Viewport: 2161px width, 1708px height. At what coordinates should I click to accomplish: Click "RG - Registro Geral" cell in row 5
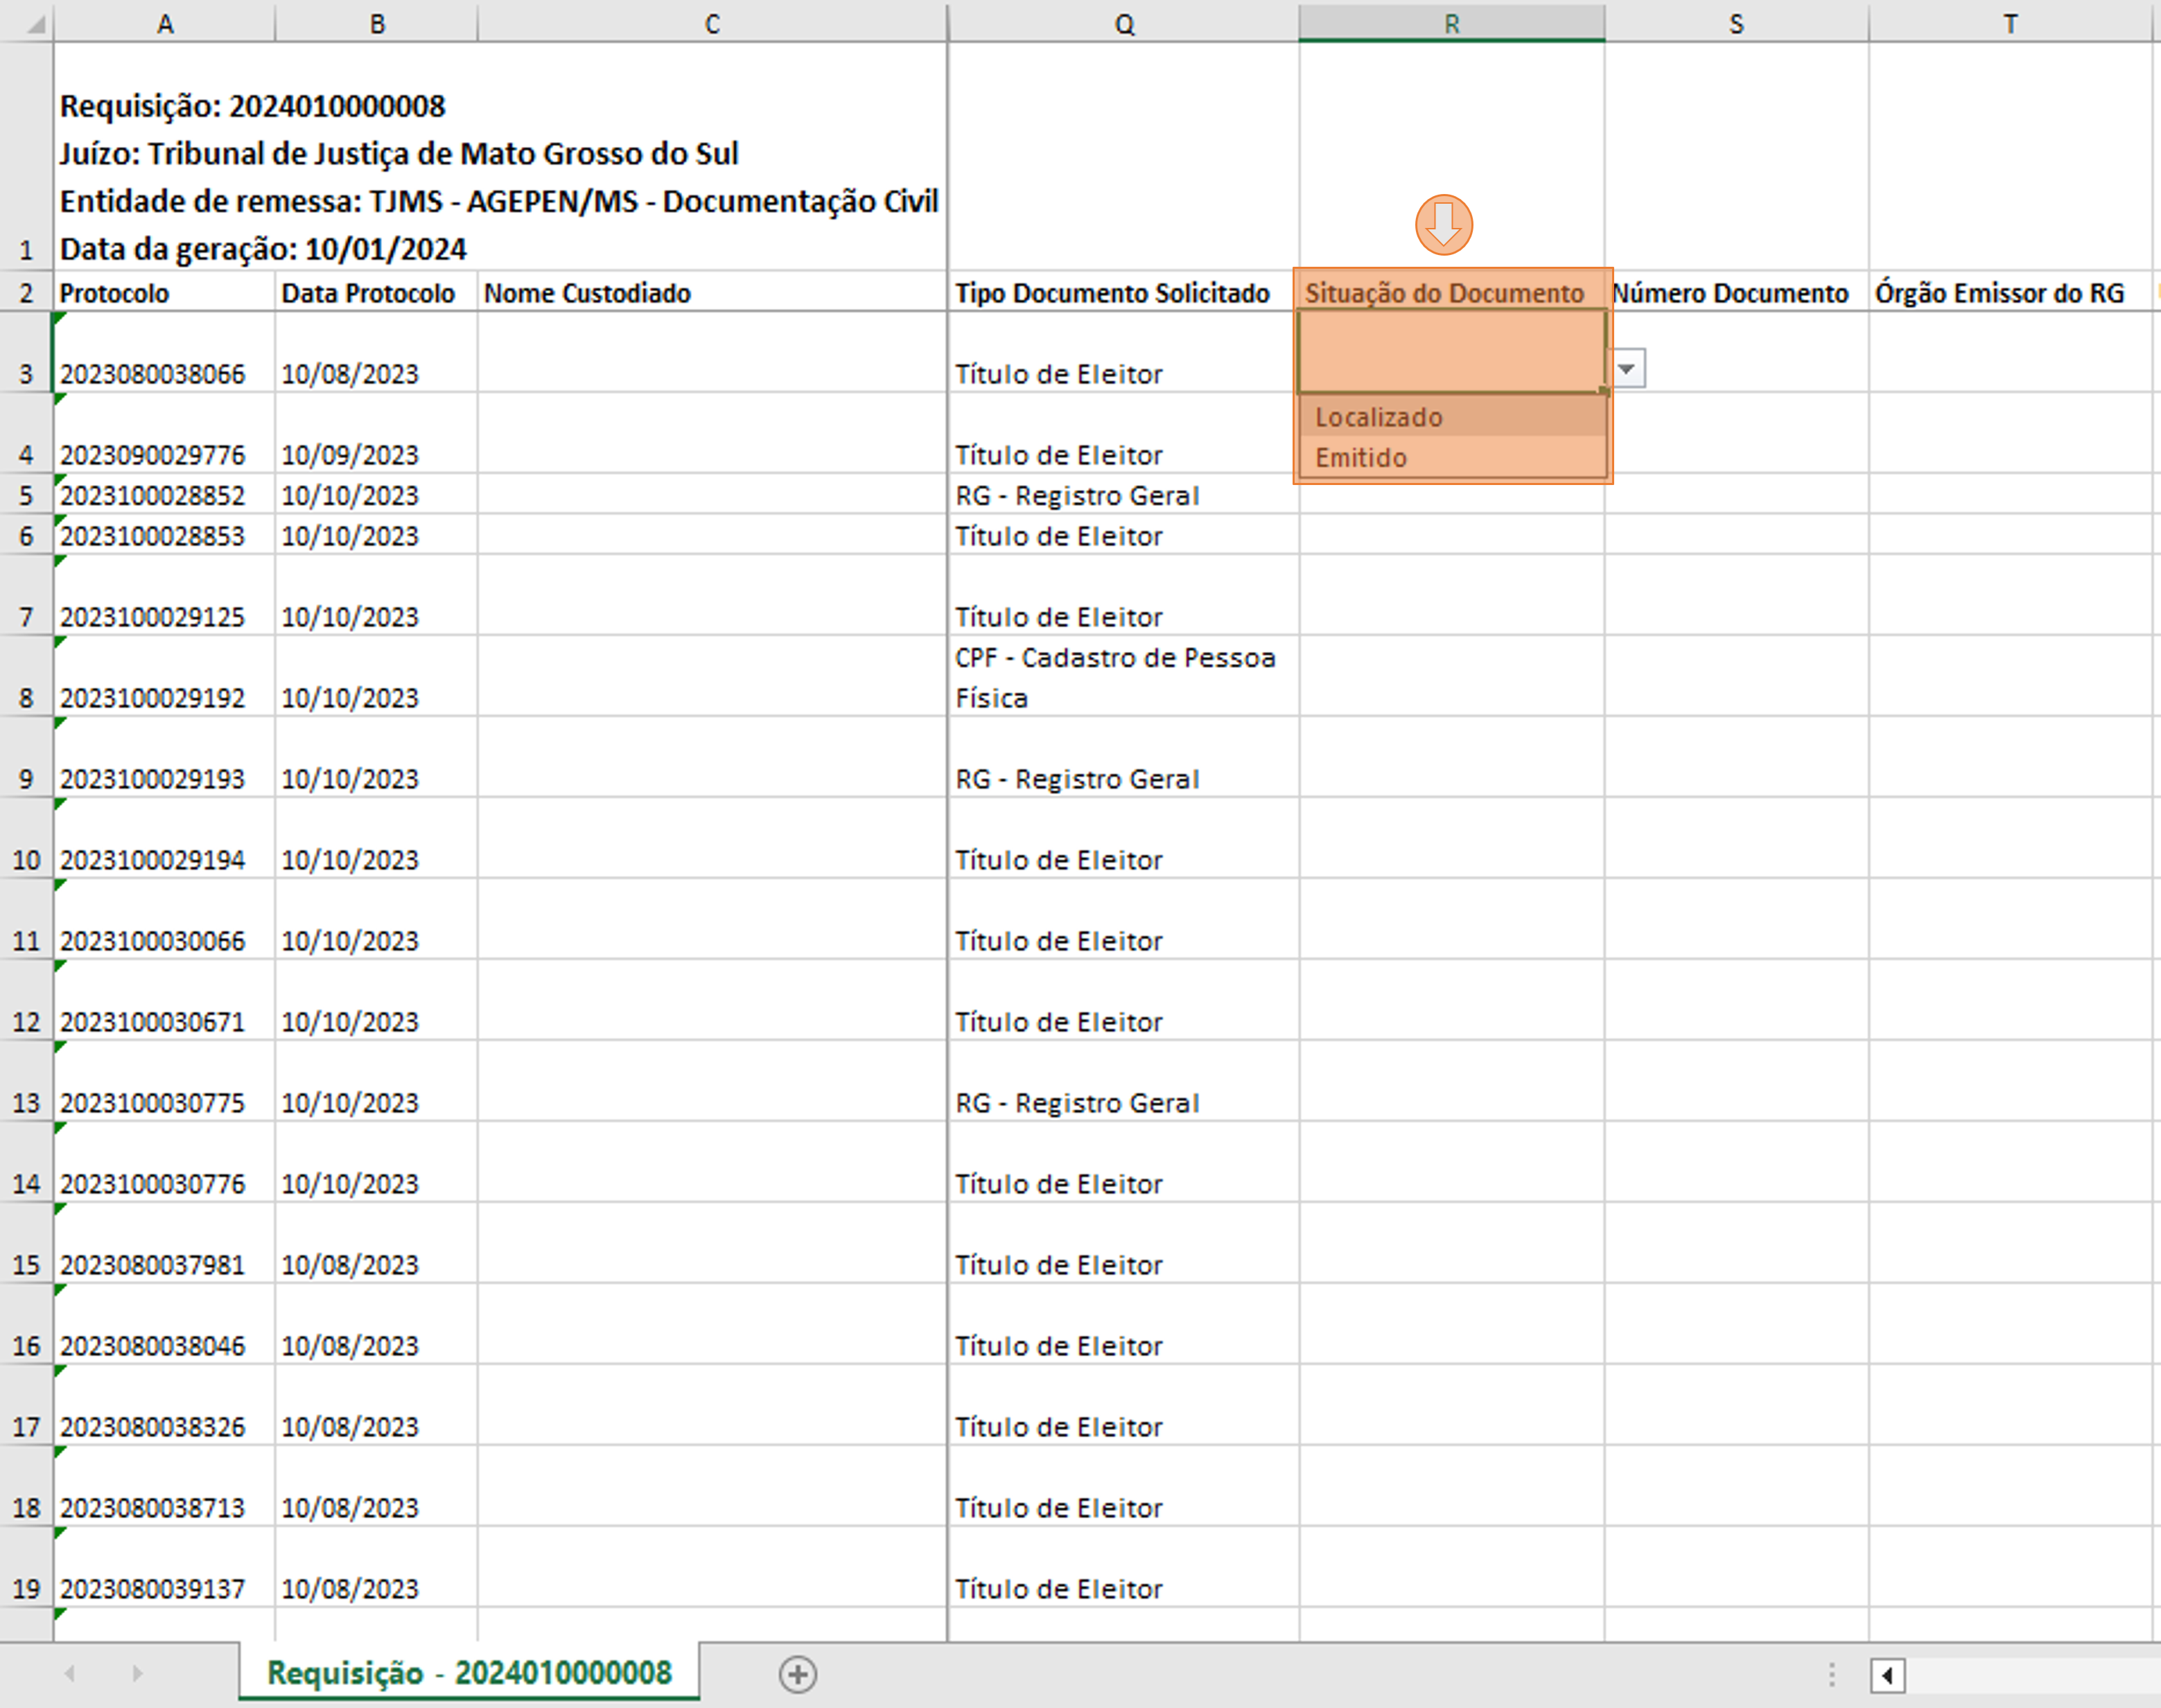tap(1124, 495)
